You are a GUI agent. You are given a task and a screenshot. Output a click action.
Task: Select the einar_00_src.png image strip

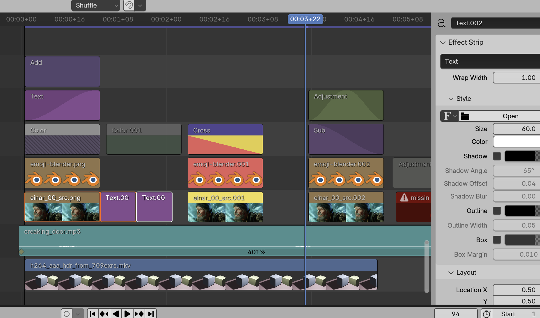tap(62, 207)
